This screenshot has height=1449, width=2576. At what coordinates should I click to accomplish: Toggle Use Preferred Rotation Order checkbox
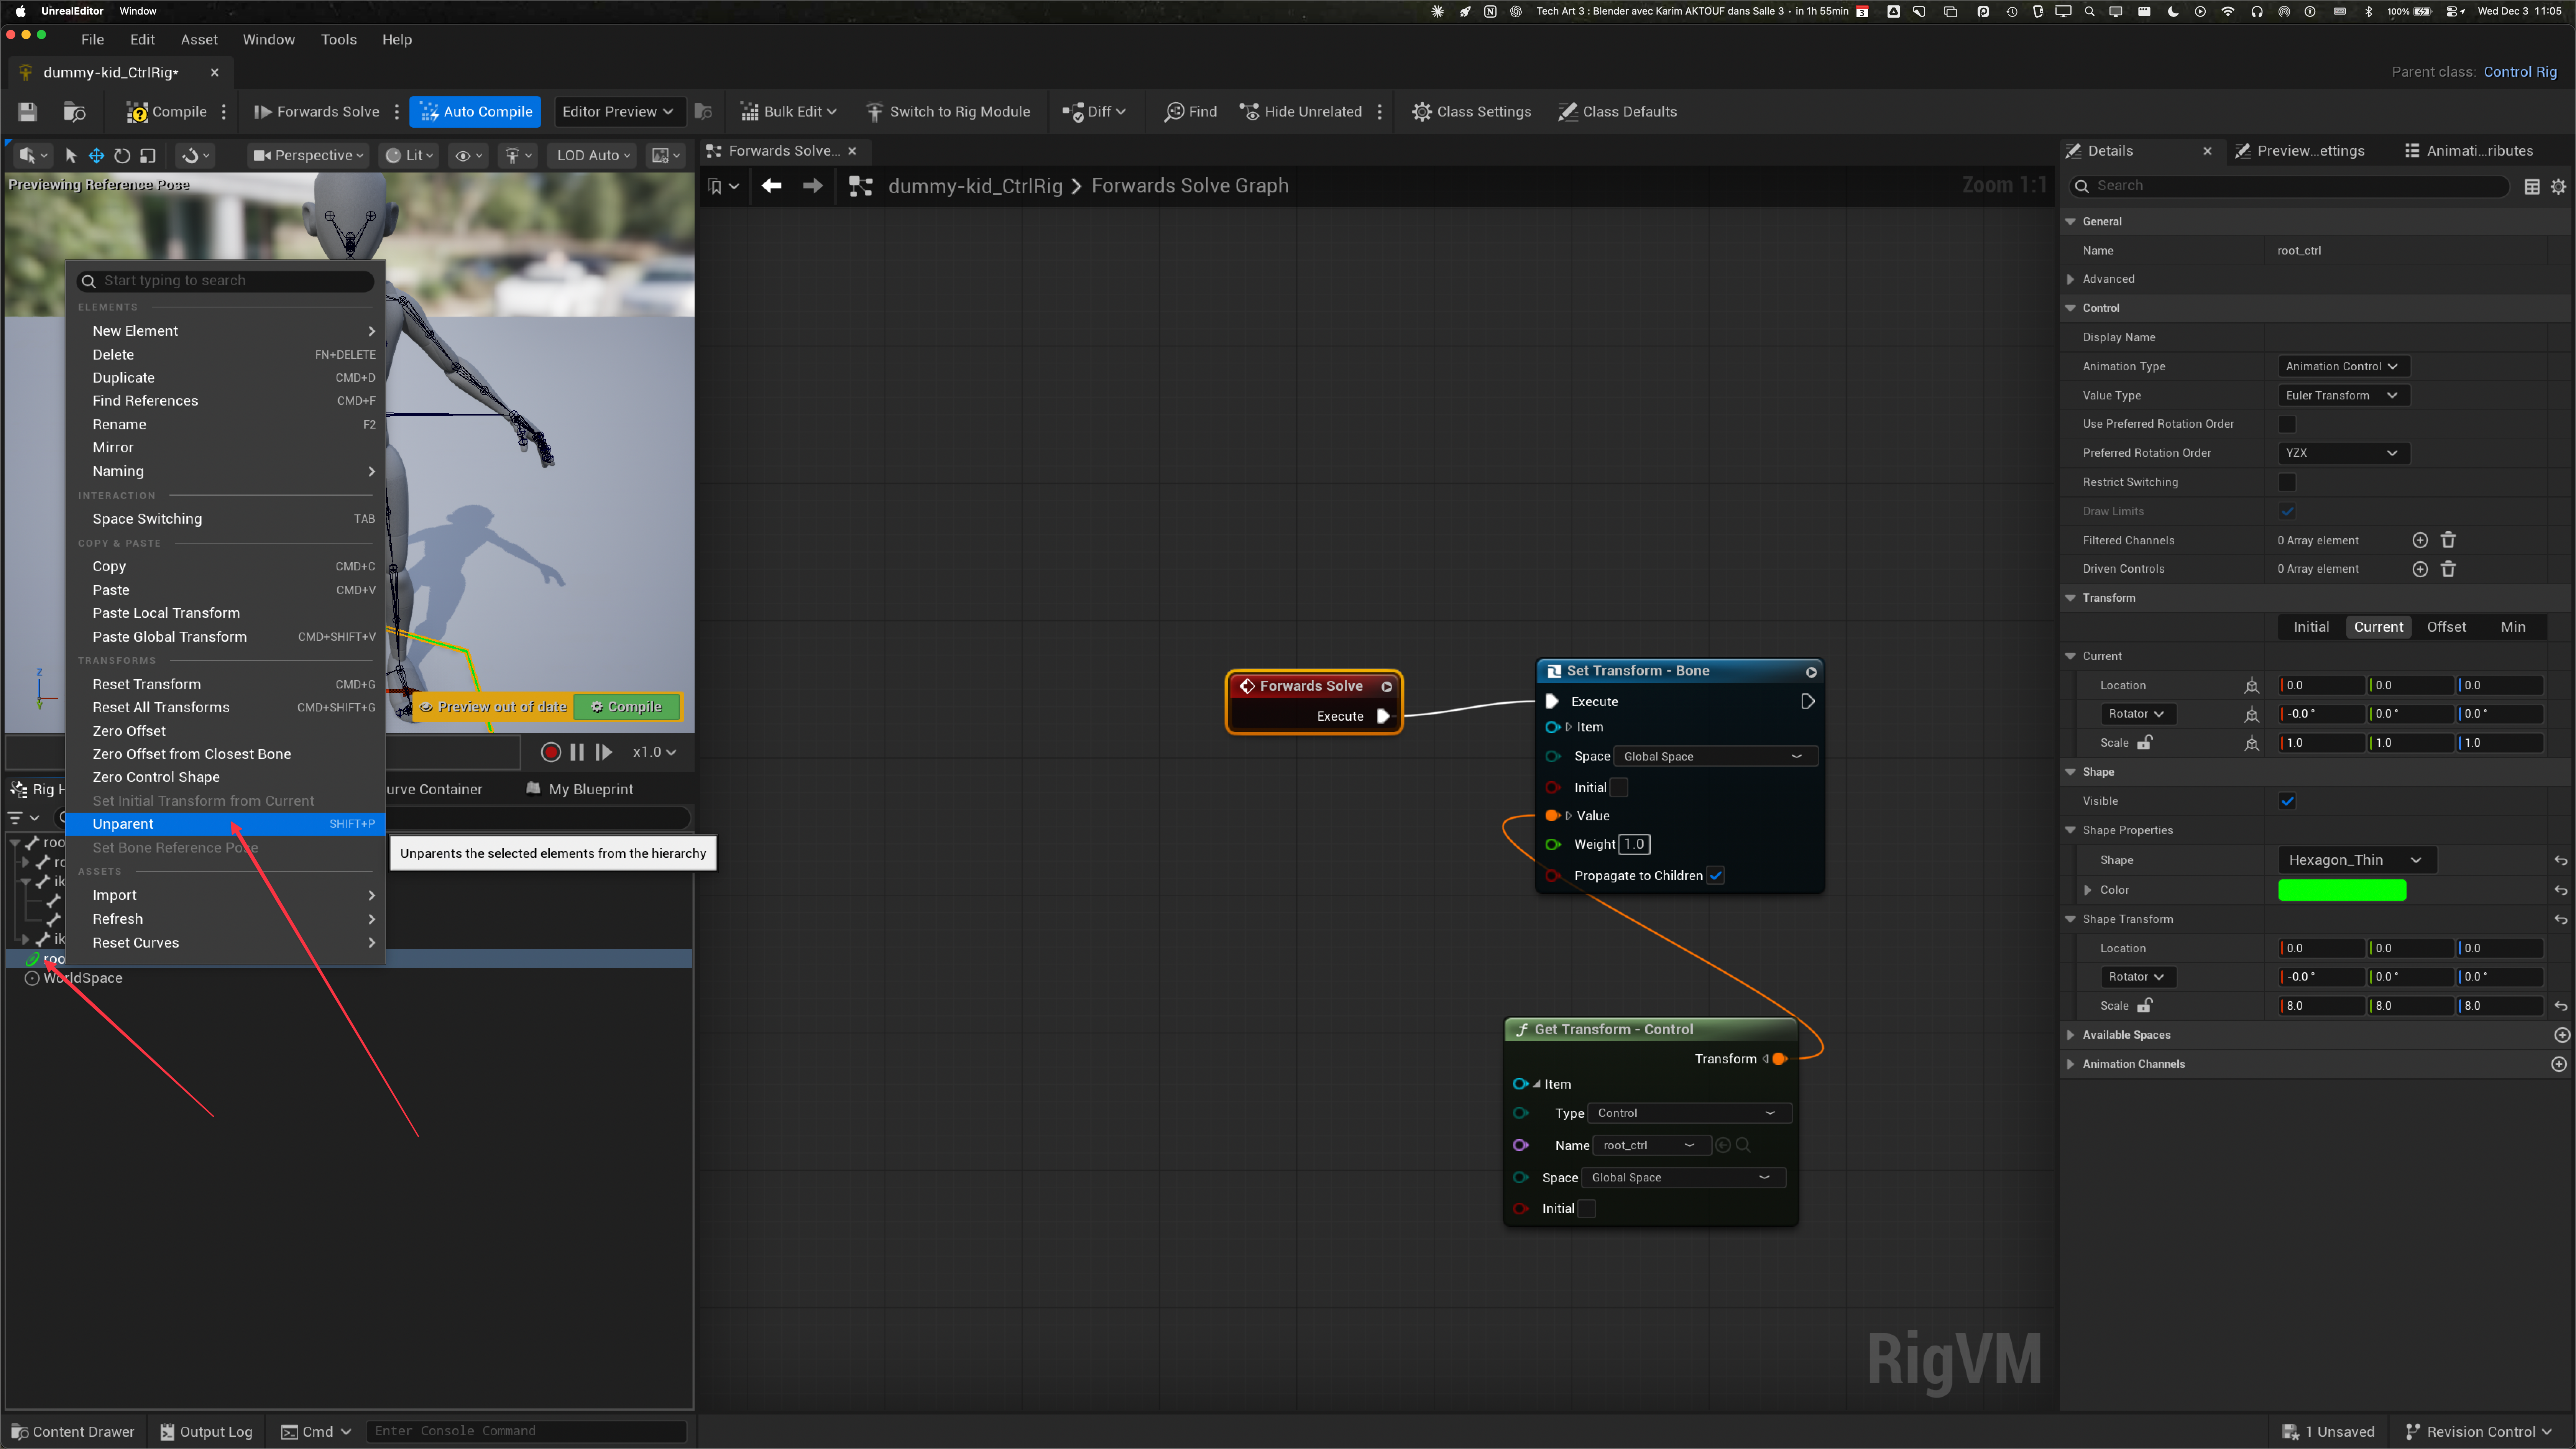2287,424
